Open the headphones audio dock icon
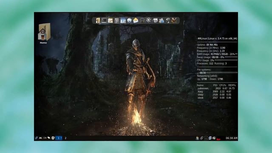272x153 pixels. point(142,21)
